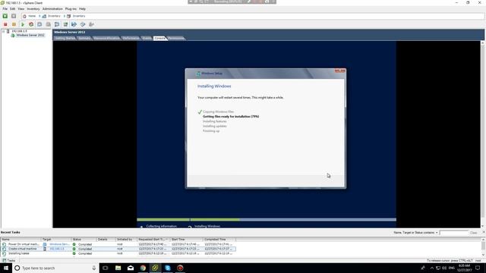Open File Explorer from taskbar

pyautogui.click(x=118, y=268)
